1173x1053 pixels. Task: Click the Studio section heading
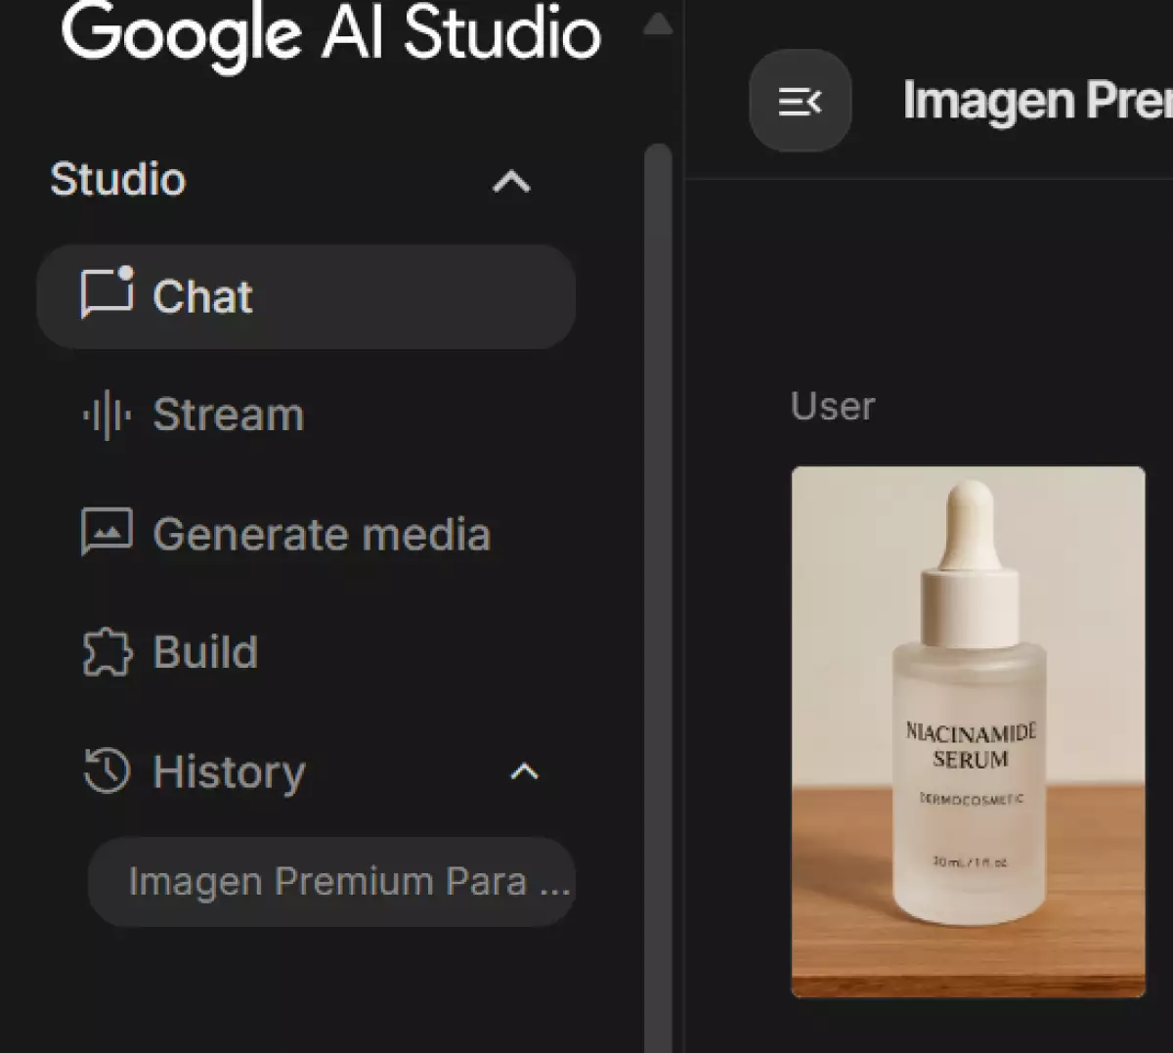pyautogui.click(x=117, y=179)
